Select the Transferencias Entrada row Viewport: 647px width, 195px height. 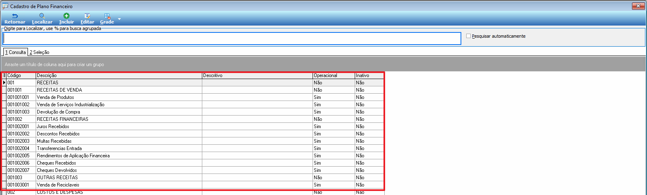(x=193, y=148)
